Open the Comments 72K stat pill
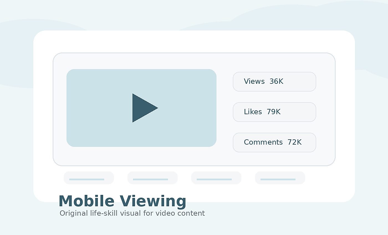This screenshot has width=388, height=235. (274, 142)
